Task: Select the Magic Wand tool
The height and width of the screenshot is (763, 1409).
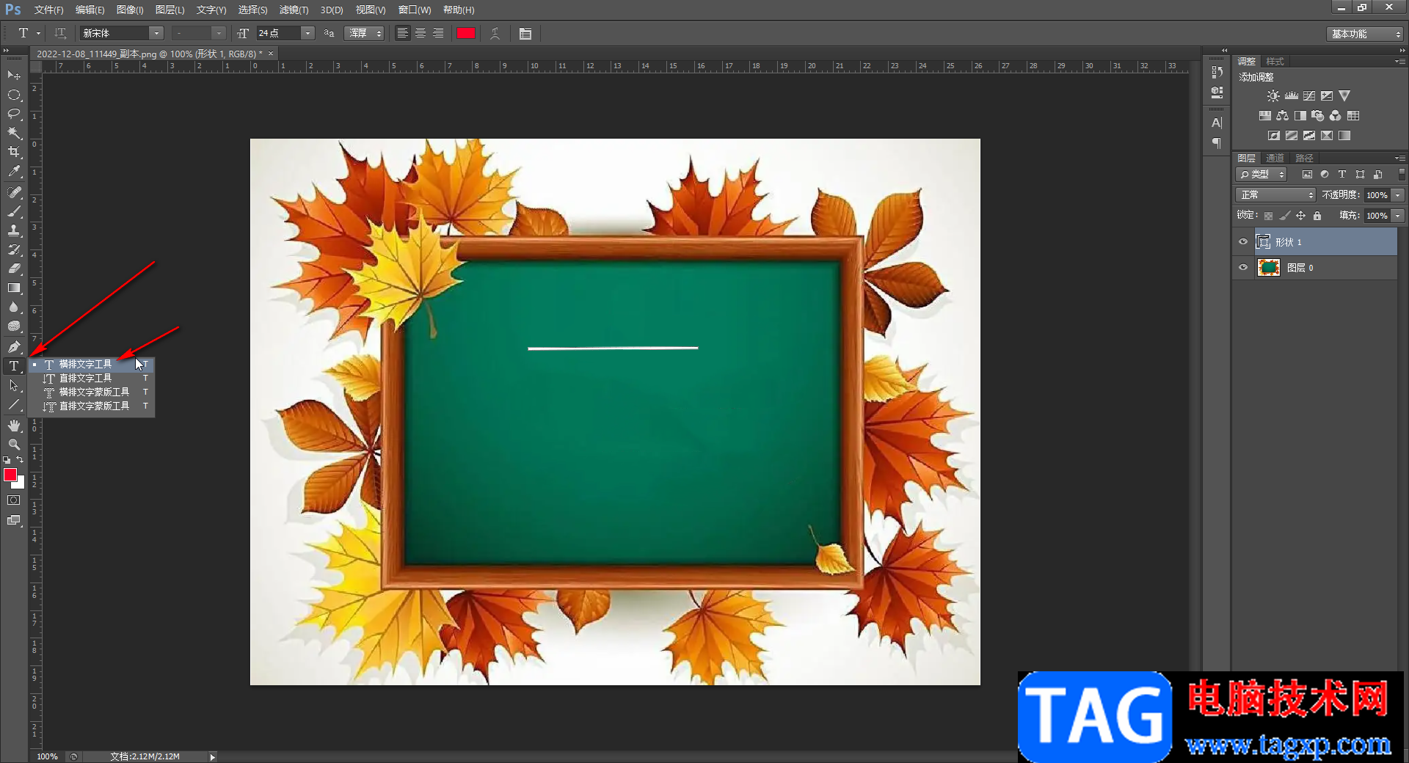Action: [14, 133]
